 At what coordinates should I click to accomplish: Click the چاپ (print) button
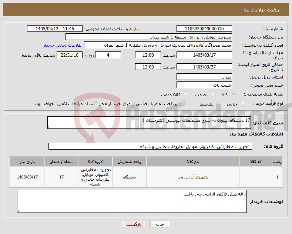(160, 224)
